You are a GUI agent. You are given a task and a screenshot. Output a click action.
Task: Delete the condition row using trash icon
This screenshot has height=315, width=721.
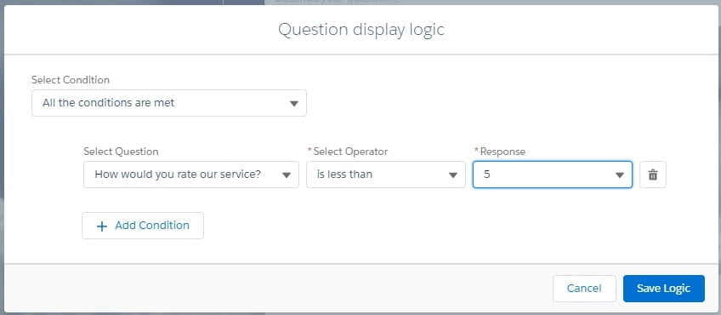coord(653,175)
